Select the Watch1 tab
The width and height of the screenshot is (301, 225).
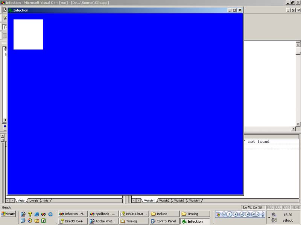pos(149,201)
